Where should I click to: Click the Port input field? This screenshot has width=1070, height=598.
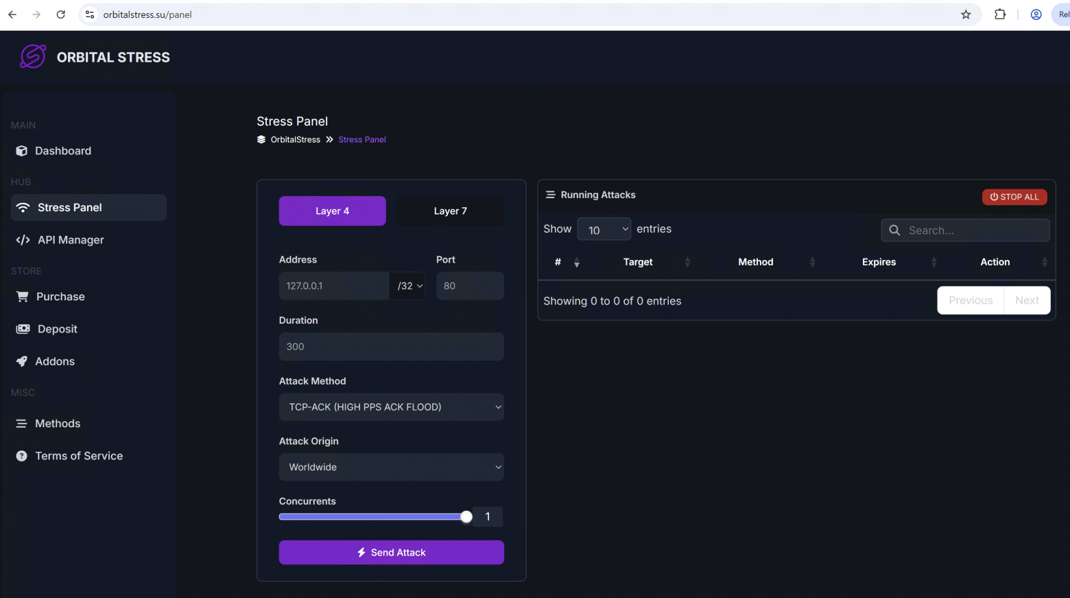470,286
